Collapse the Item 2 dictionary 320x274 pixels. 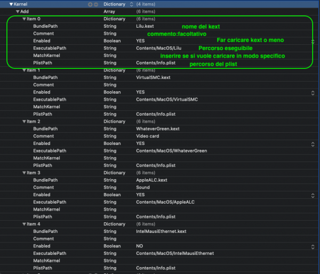(24, 122)
